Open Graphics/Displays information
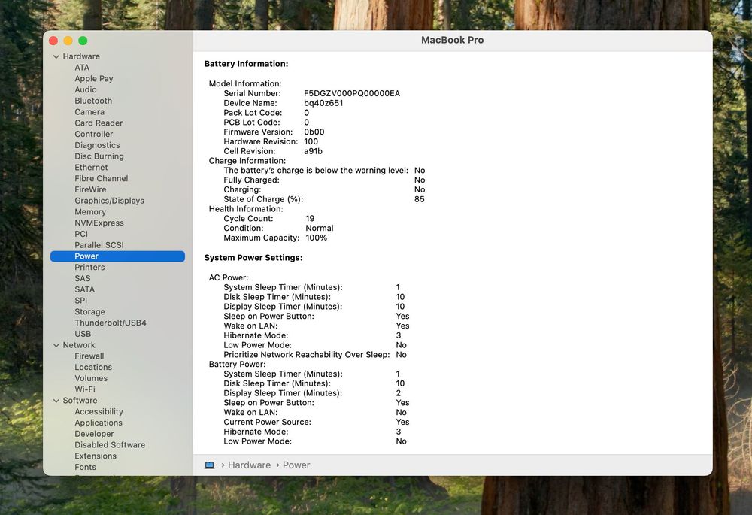This screenshot has width=752, height=515. pos(109,201)
